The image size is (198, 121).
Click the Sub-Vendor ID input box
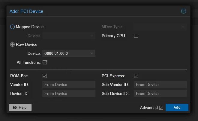[x=160, y=85]
